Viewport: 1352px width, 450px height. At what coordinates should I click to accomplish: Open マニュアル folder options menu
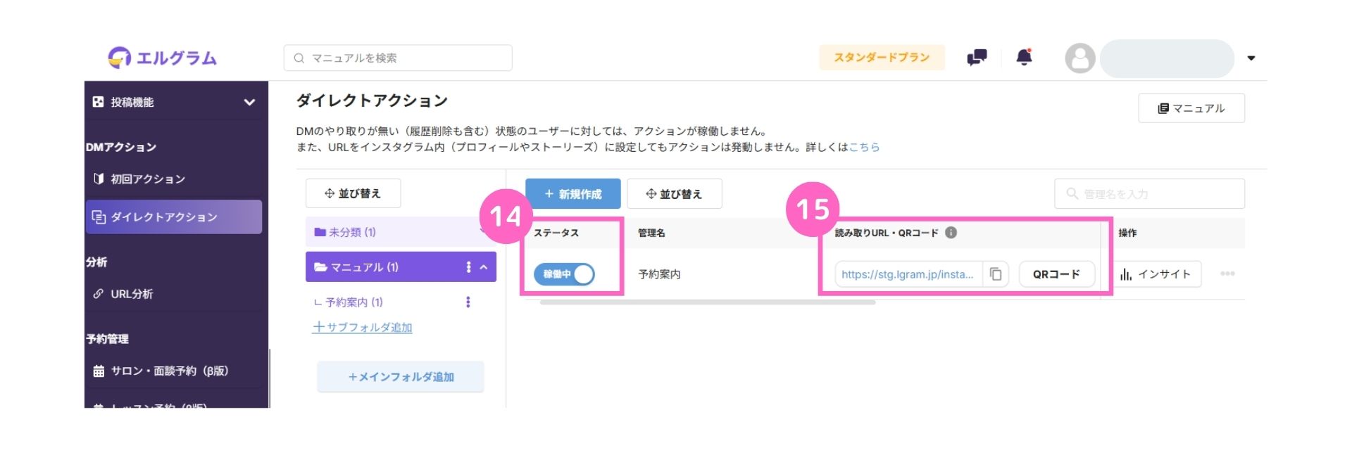coord(469,267)
